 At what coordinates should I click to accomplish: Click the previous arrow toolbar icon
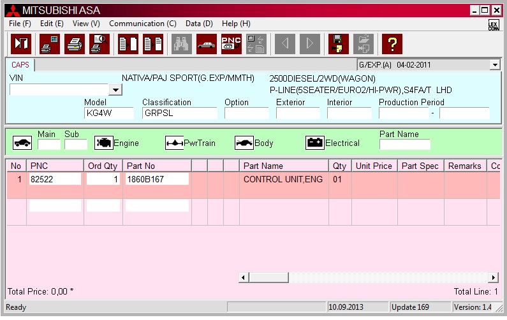point(285,44)
